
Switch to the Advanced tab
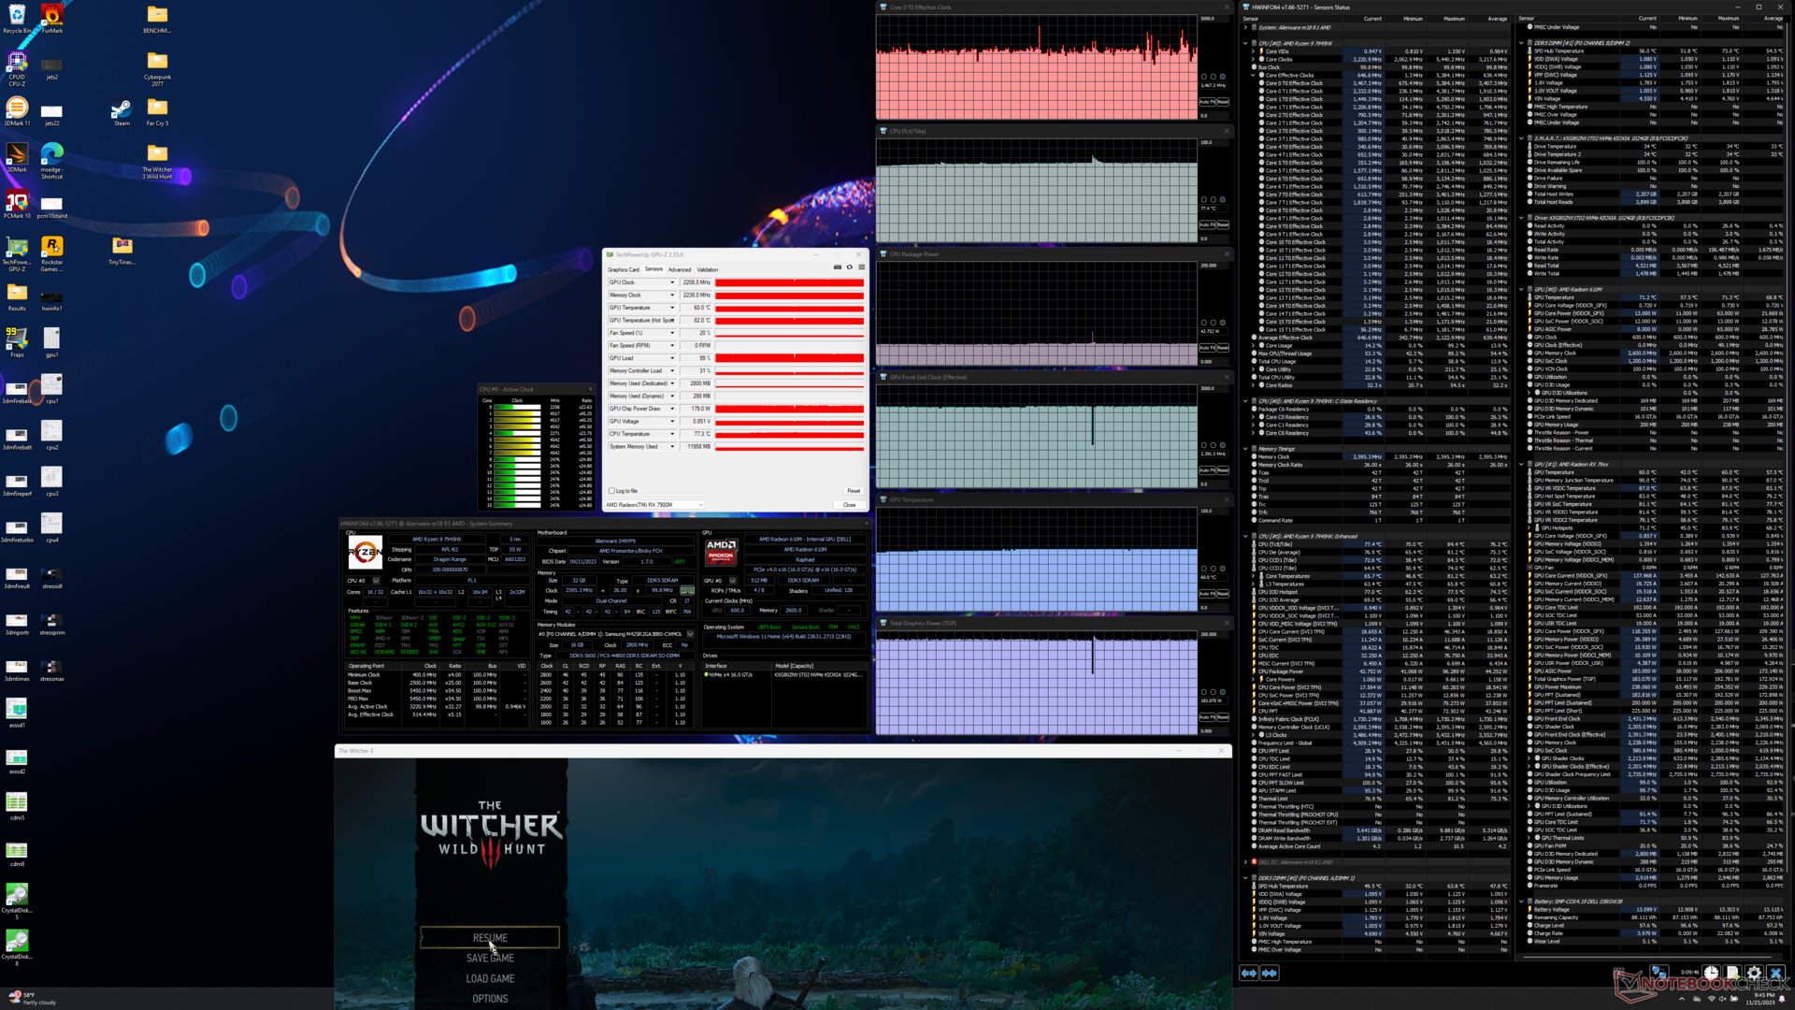click(680, 269)
